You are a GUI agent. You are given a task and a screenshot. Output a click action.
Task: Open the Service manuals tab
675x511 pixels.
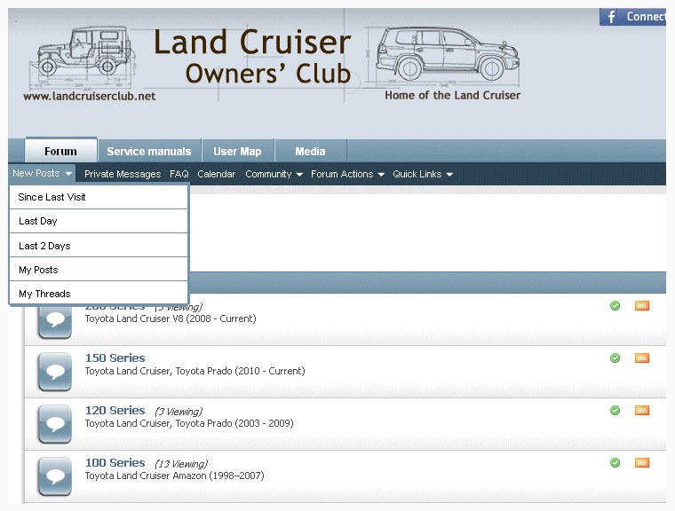pos(149,152)
